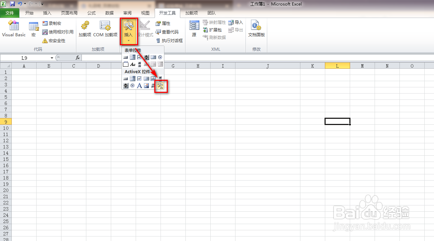Choose the Form Controls check box
This screenshot has height=241, width=434.
(139, 57)
